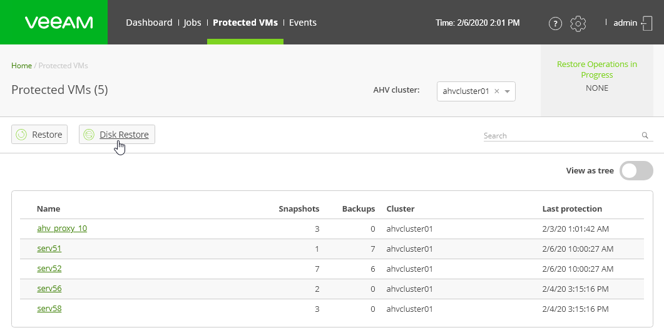Expand the AHV cluster dropdown arrow
Viewport: 664px width, 335px height.
(x=508, y=91)
